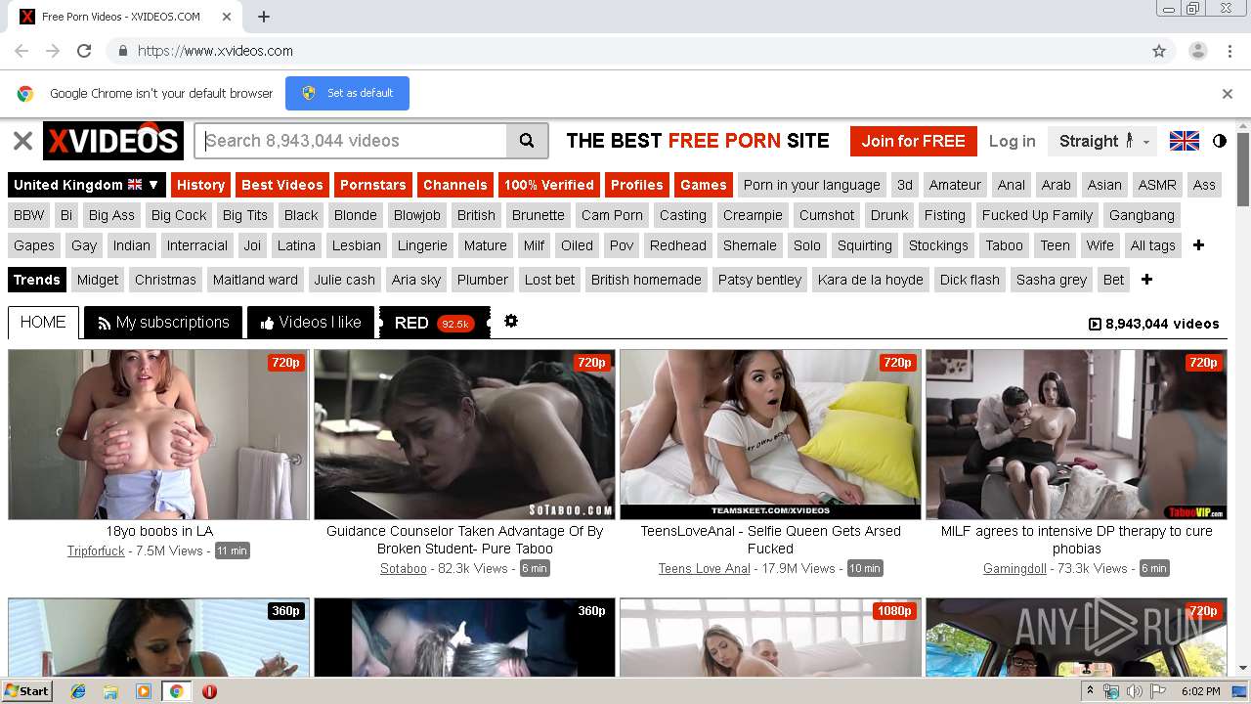1251x704 pixels.
Task: Switch to the HOME tab
Action: coord(43,322)
